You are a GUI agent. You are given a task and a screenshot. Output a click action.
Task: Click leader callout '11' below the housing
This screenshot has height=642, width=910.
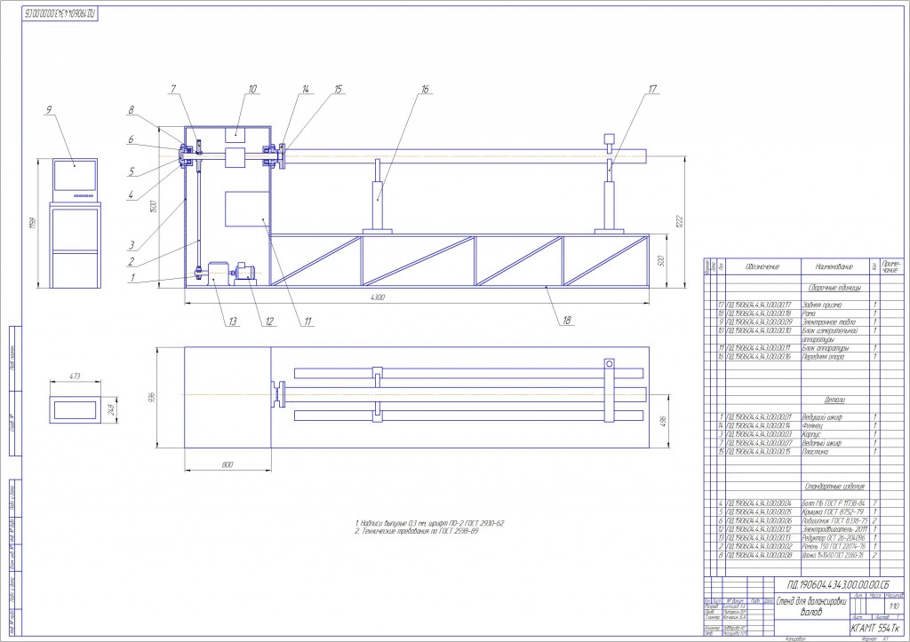[x=307, y=321]
